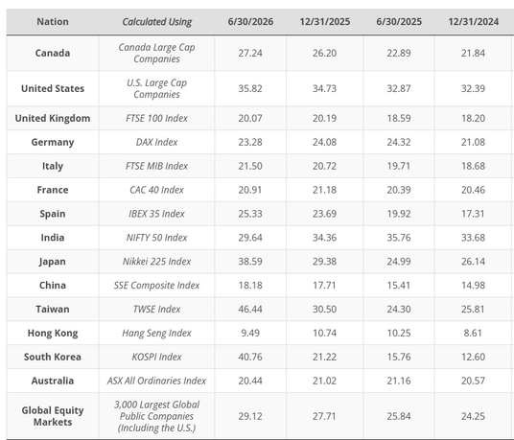Screen dimensions: 514x440
Task: Click the NIFTY 50 Index cell
Action: pos(156,238)
